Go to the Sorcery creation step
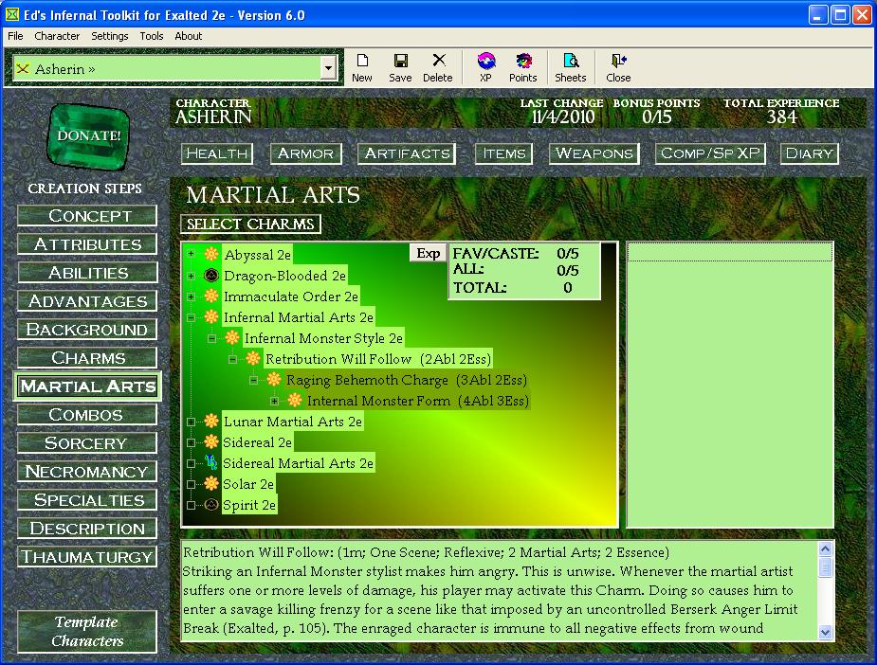This screenshot has width=877, height=665. point(87,443)
